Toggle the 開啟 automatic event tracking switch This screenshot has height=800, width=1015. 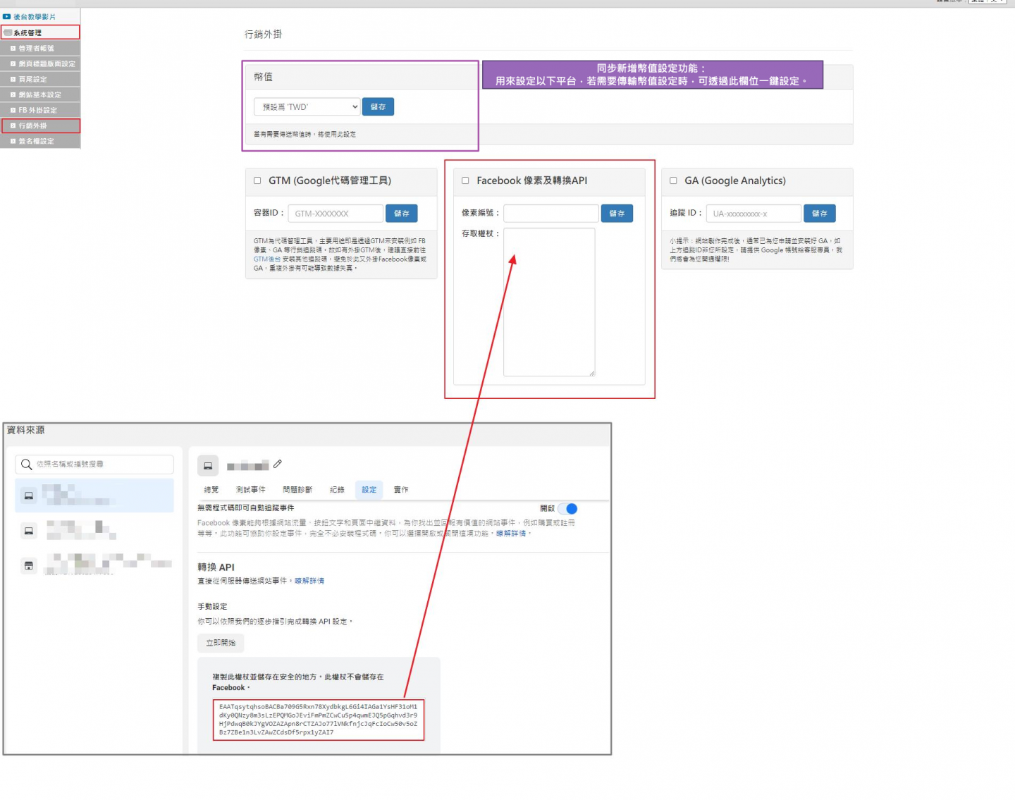tap(568, 508)
